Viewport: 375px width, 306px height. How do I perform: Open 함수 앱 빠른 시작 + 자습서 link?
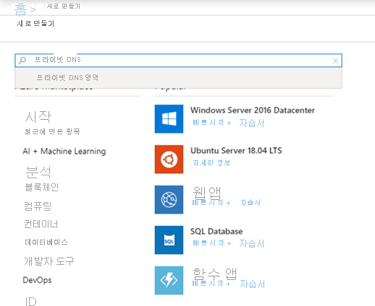[229, 284]
